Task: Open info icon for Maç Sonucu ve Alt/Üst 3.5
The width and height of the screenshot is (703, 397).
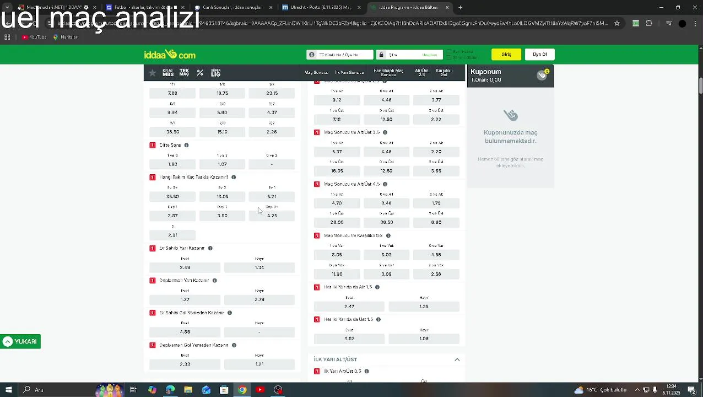Action: pos(385,132)
